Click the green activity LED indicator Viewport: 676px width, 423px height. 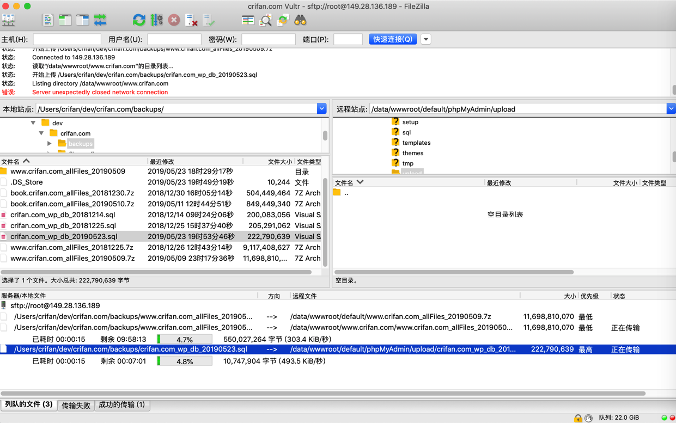[664, 418]
